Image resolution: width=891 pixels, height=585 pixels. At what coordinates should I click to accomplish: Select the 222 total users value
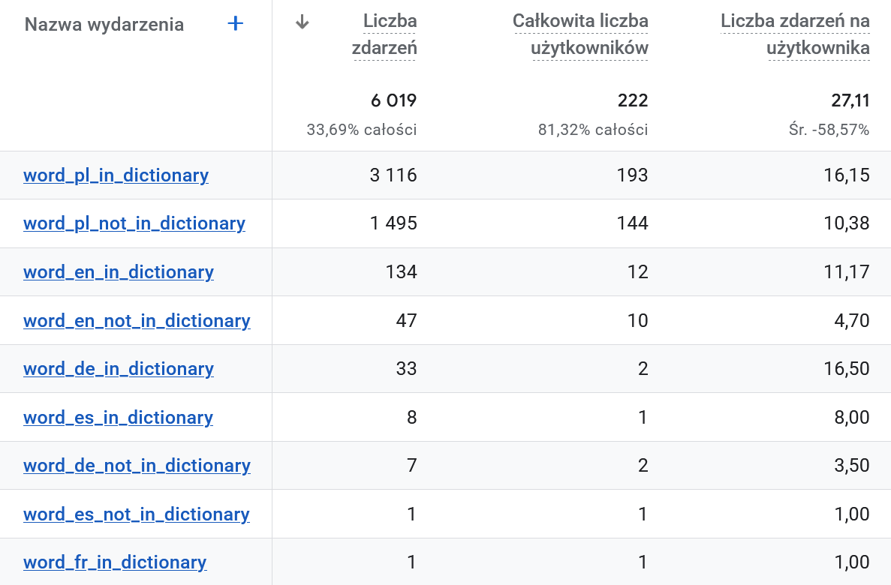click(633, 100)
